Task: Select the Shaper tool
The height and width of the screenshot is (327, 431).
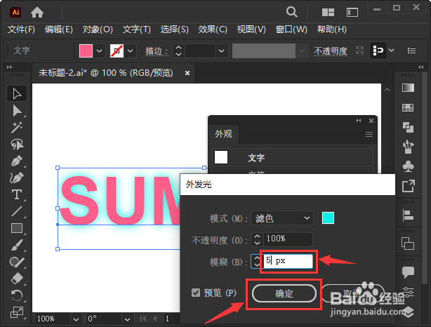Action: point(17,262)
